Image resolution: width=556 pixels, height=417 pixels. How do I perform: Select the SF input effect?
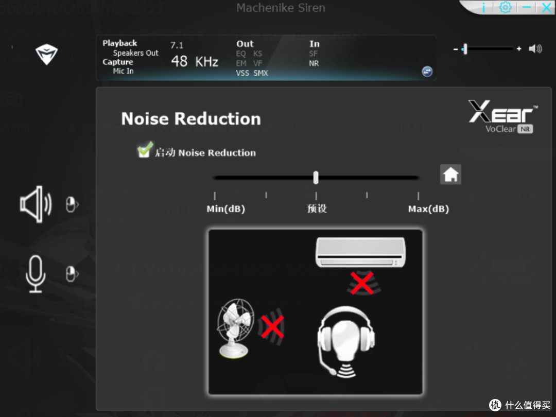click(x=313, y=54)
